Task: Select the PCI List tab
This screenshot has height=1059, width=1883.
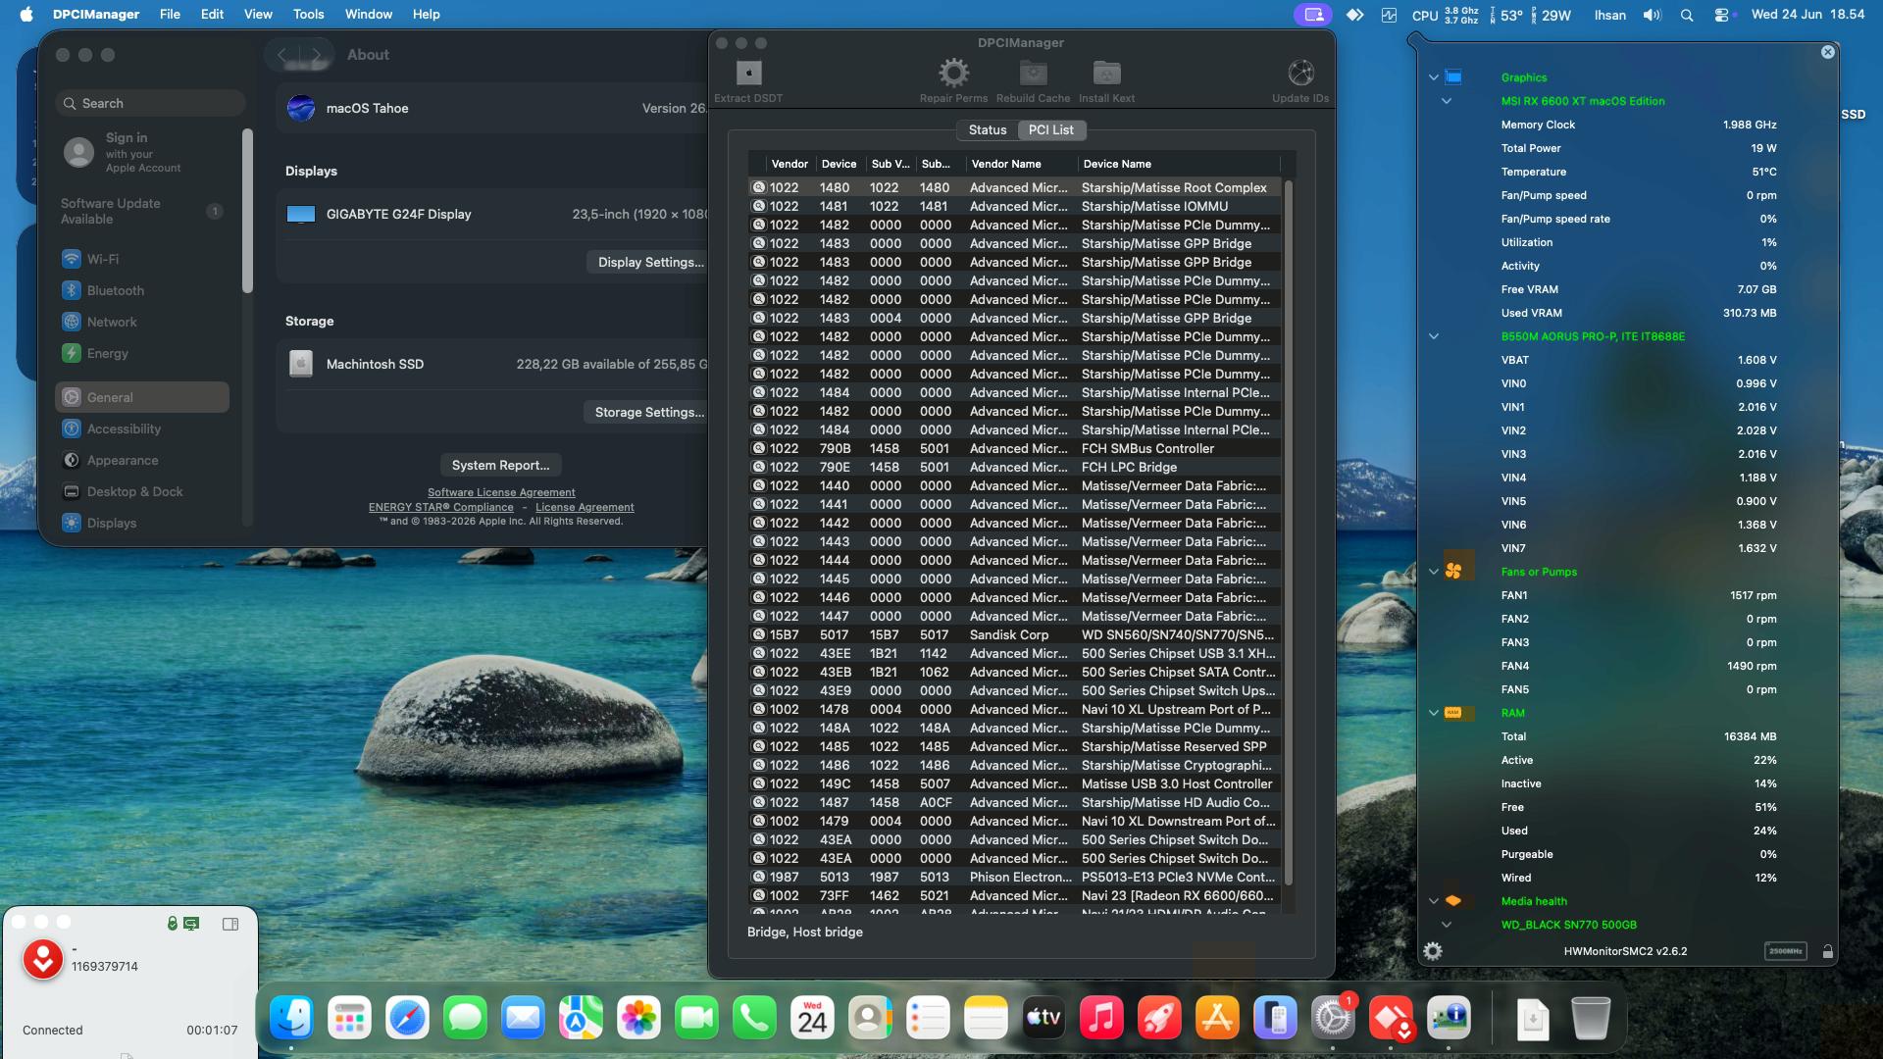Action: pos(1051,129)
